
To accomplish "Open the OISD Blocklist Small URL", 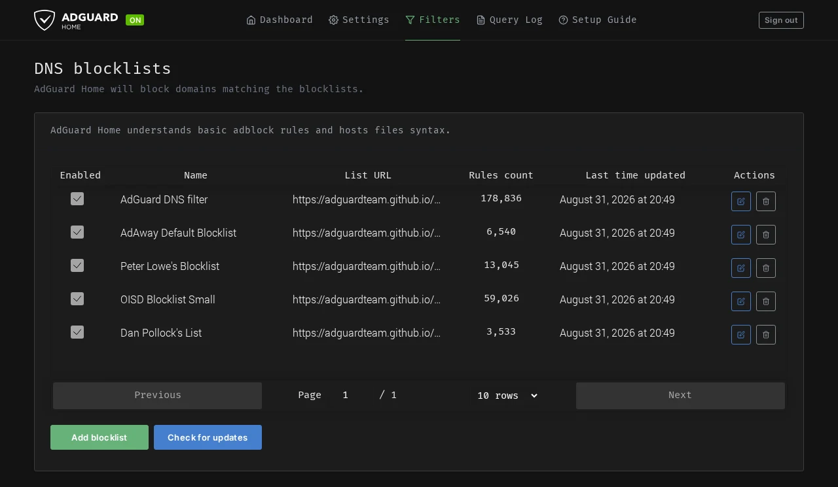I will (x=367, y=299).
